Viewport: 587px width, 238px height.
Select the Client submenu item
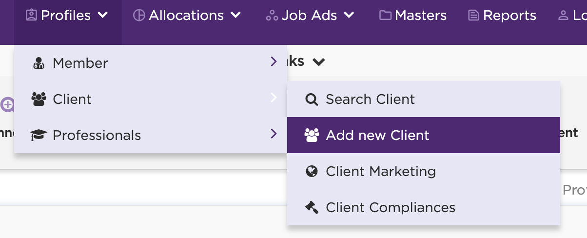pos(151,99)
